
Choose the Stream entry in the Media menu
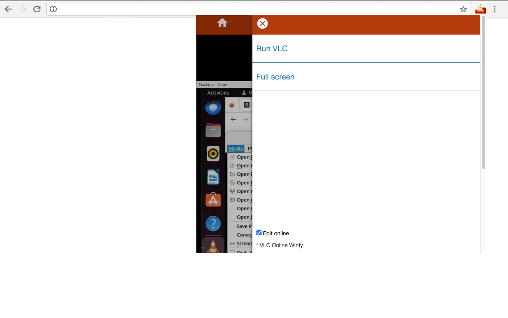coord(241,243)
